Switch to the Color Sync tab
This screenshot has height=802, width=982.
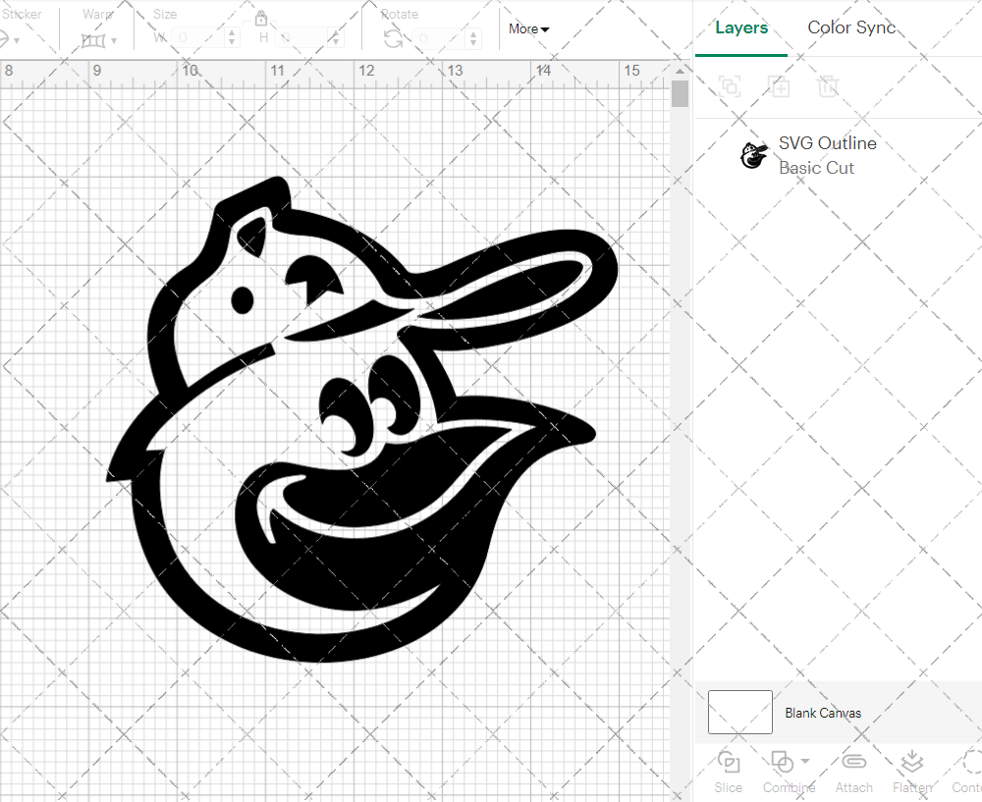pos(851,27)
